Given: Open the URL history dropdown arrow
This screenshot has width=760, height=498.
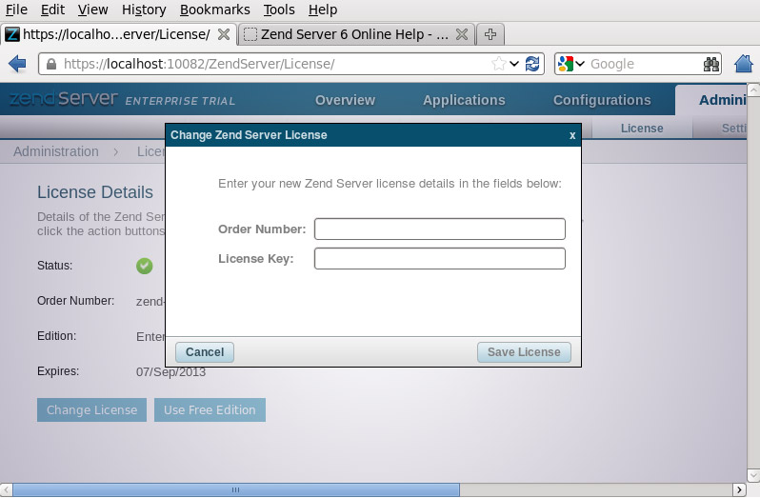Looking at the screenshot, I should (514, 64).
